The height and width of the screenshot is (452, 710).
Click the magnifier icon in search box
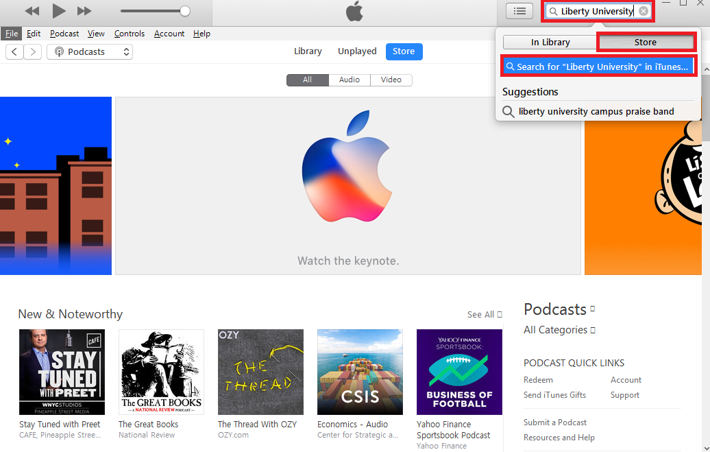pos(553,12)
